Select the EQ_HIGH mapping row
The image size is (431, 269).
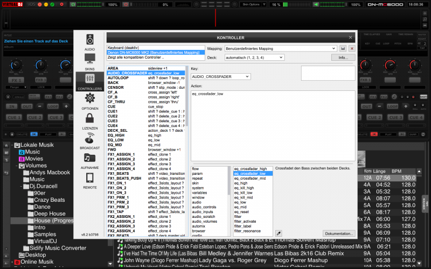[146, 136]
